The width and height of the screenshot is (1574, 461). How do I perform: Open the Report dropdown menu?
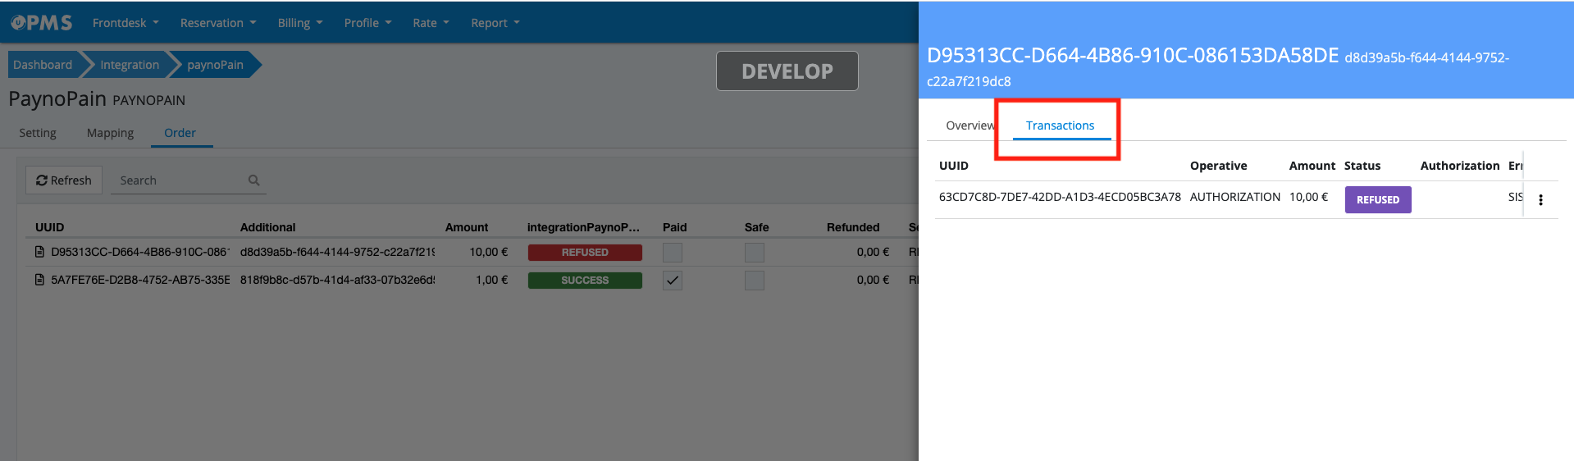point(495,23)
